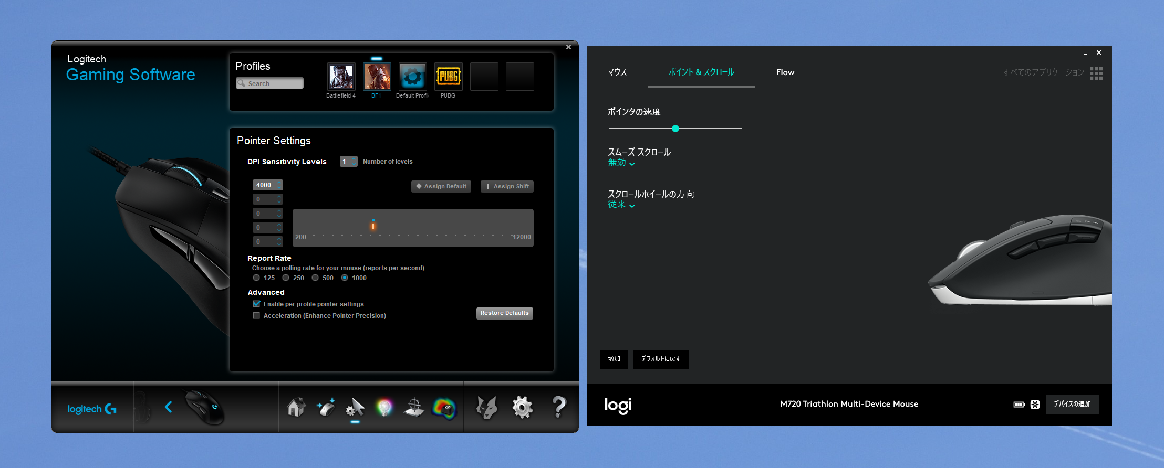Close the Logitech Options window
Viewport: 1164px width, 468px height.
click(x=1099, y=52)
